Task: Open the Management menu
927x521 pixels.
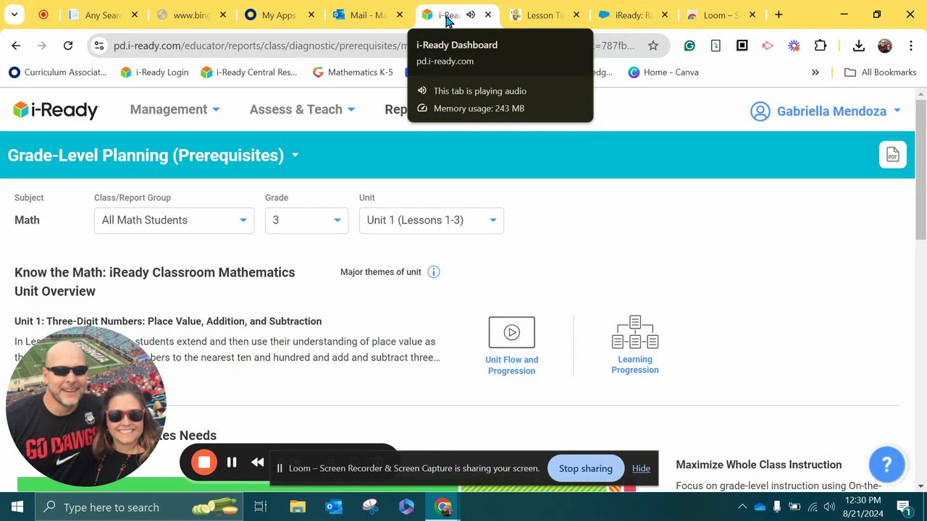Action: (x=175, y=109)
